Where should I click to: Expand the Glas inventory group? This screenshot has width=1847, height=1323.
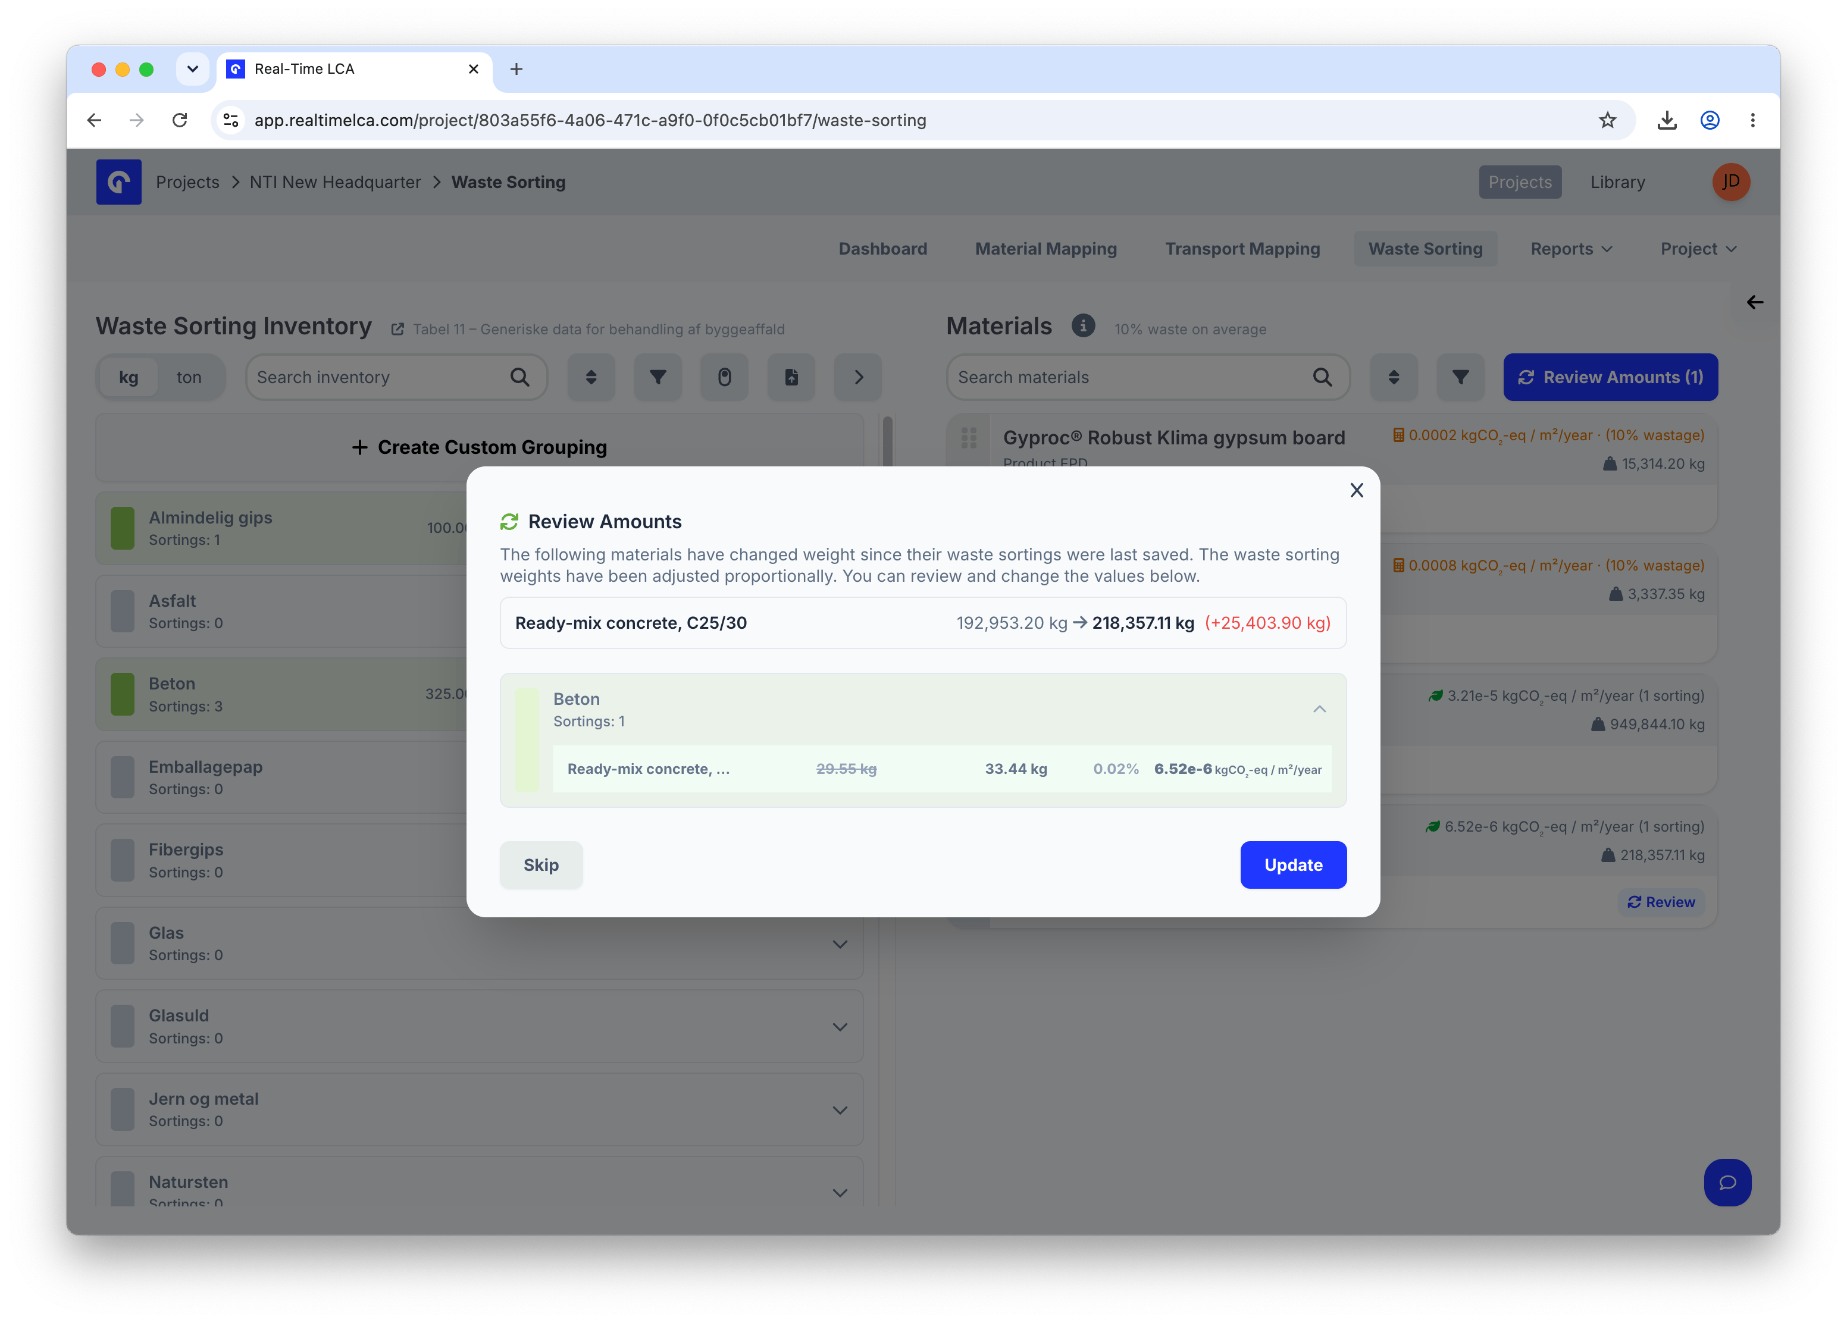[840, 945]
